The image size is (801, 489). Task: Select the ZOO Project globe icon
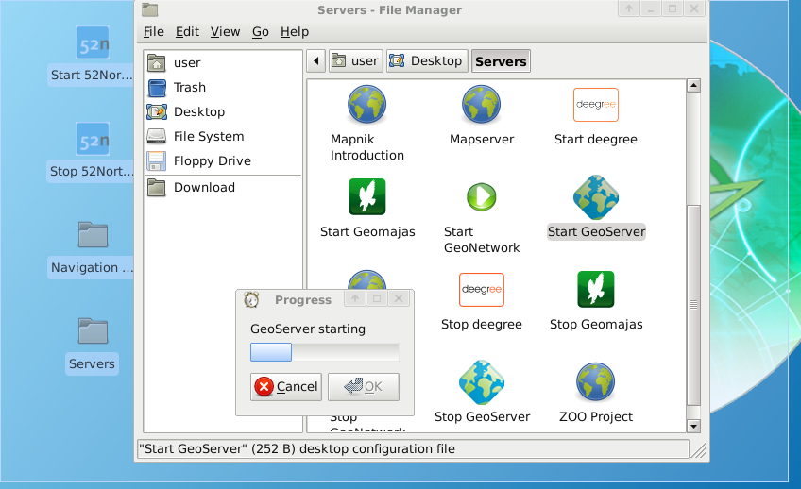click(596, 382)
